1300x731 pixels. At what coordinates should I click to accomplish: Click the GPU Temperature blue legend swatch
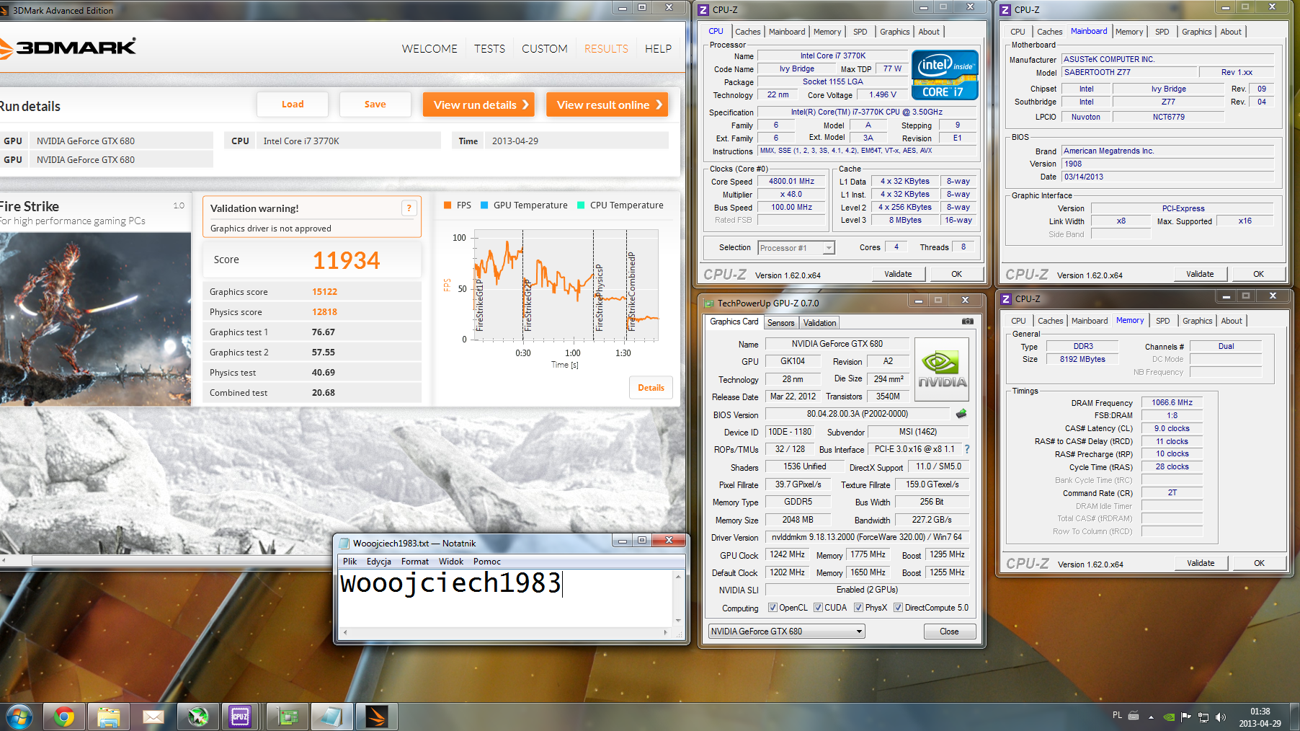coord(484,205)
